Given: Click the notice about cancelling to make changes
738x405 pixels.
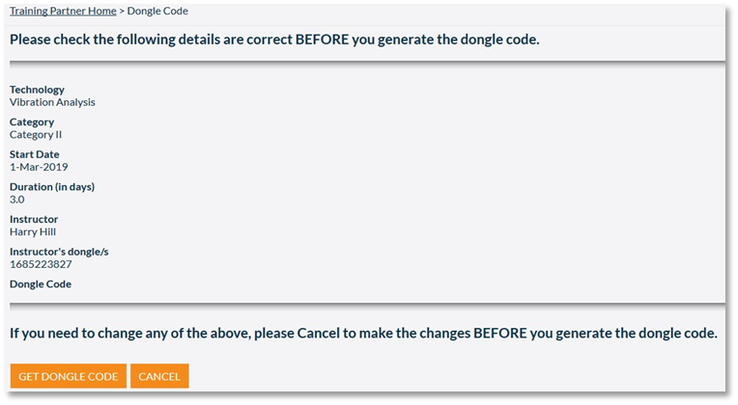Looking at the screenshot, I should [363, 333].
